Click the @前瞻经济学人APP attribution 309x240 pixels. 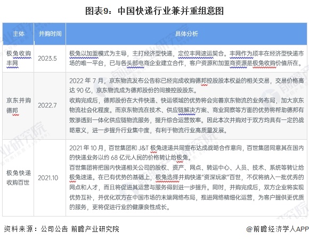pos(278,229)
